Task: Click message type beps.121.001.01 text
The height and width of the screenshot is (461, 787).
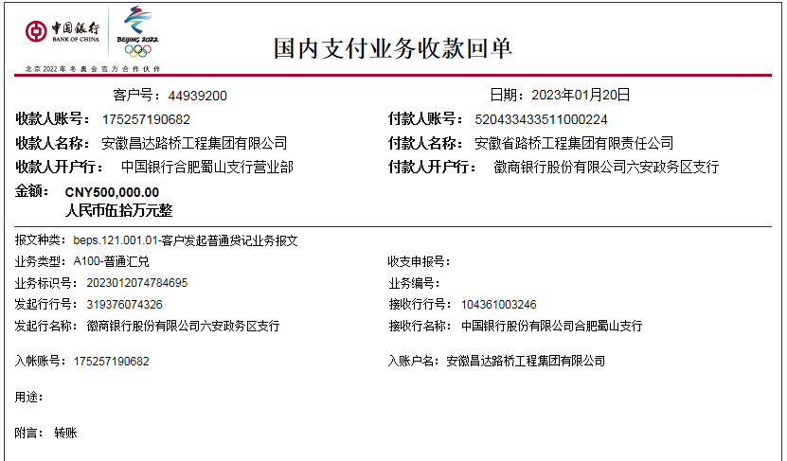Action: click(x=186, y=240)
